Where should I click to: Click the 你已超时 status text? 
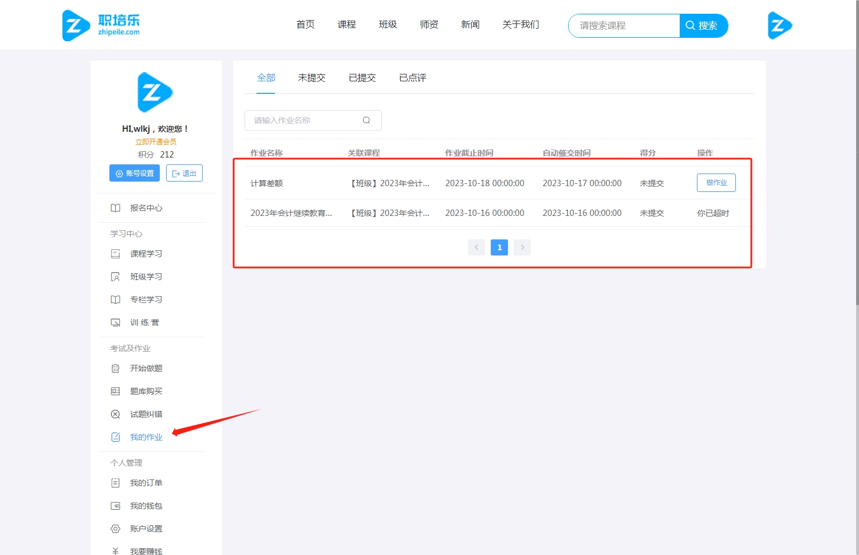(x=713, y=213)
